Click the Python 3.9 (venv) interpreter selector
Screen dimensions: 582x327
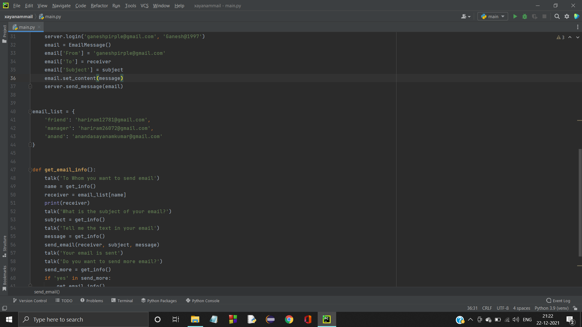(x=551, y=308)
